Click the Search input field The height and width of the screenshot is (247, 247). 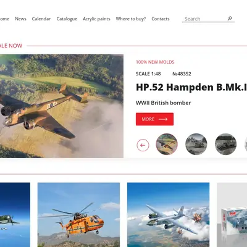(x=205, y=19)
